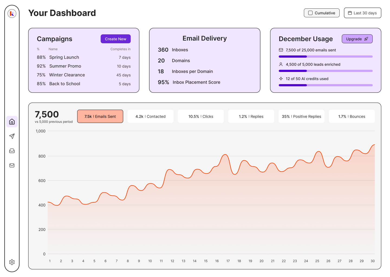The width and height of the screenshot is (390, 277).
Task: Click the sparkle icon beside AI credits
Action: click(281, 79)
